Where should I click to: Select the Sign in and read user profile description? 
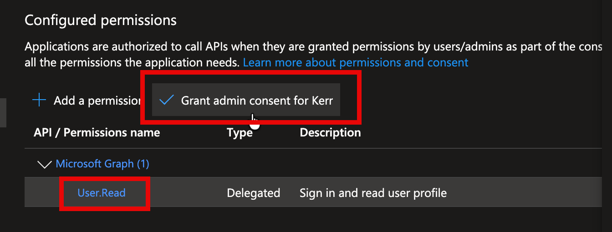pyautogui.click(x=373, y=193)
